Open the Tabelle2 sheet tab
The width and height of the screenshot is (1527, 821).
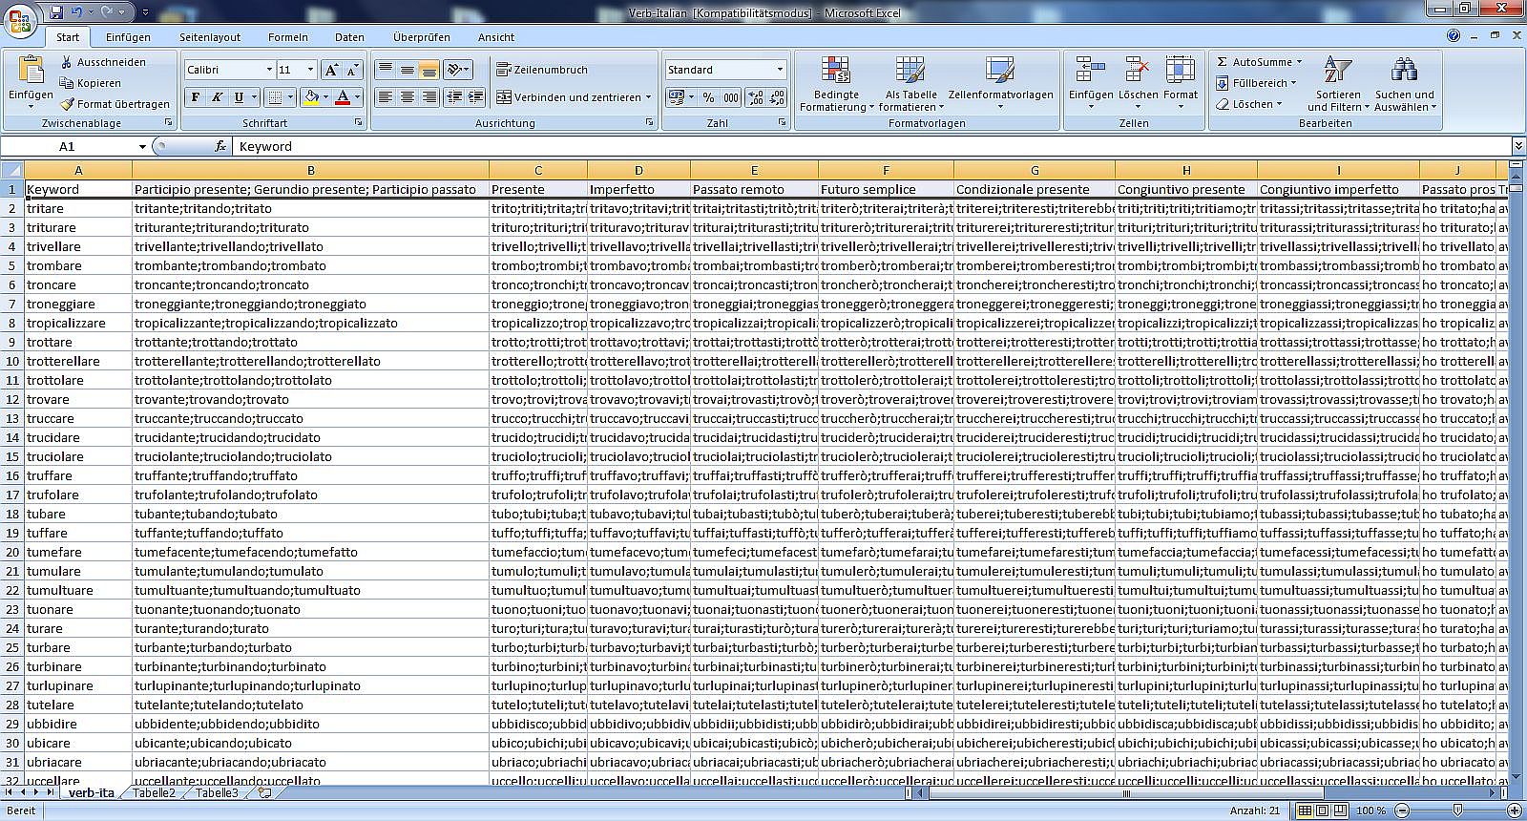coord(154,793)
